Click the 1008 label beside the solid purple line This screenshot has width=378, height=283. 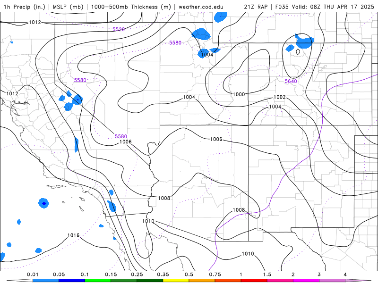239,210
